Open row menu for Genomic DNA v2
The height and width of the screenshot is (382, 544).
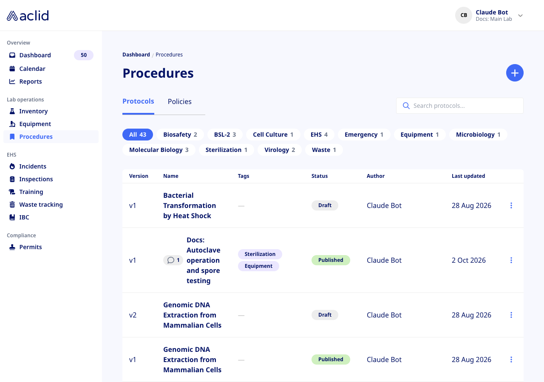pos(511,315)
